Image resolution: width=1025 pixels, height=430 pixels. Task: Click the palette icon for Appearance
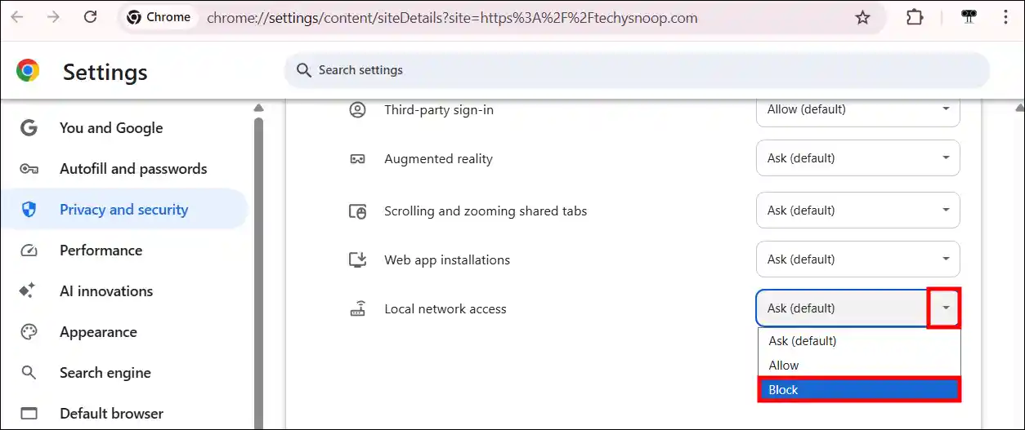click(x=29, y=332)
